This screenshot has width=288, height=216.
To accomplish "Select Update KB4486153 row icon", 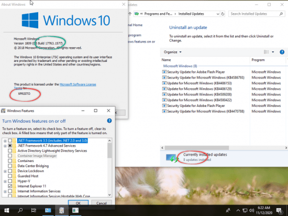I will (x=164, y=83).
